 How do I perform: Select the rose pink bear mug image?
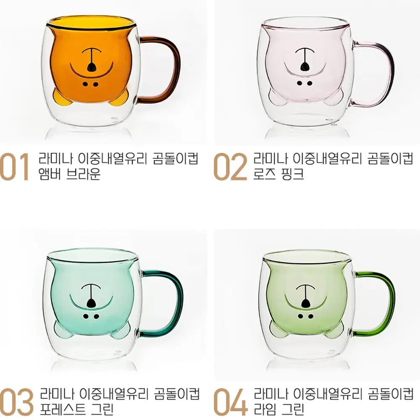[325, 72]
